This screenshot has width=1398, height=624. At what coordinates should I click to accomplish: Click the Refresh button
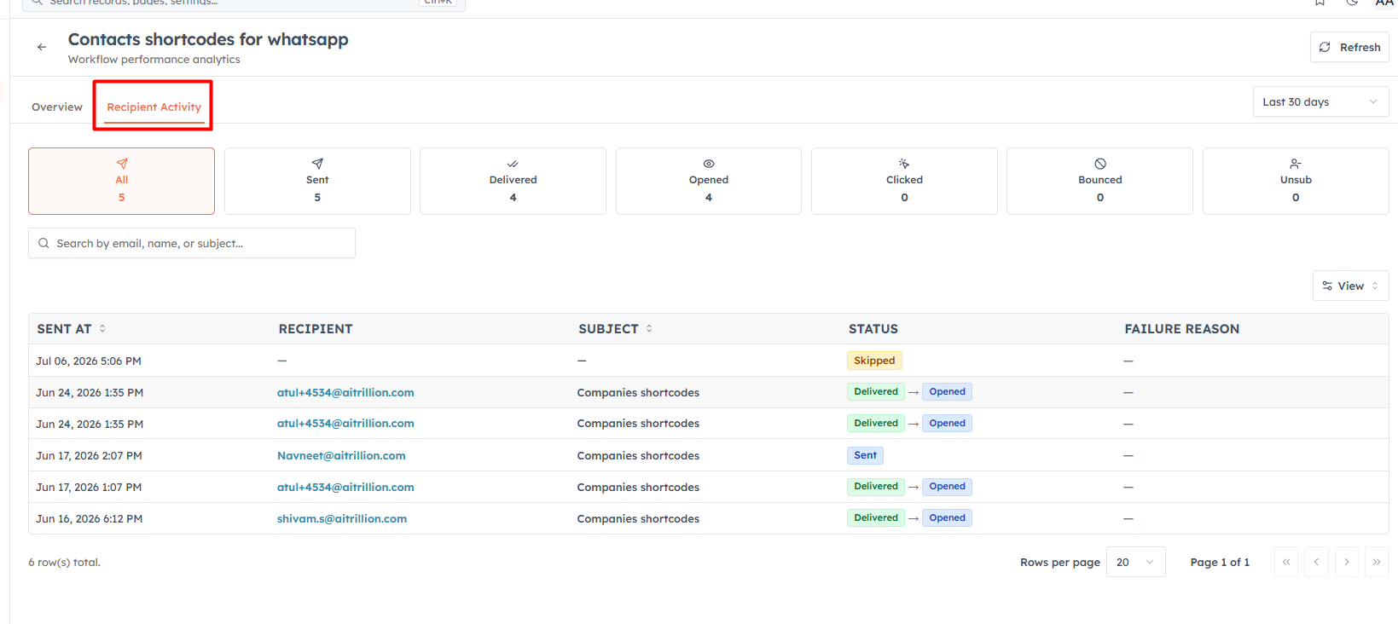[1349, 47]
